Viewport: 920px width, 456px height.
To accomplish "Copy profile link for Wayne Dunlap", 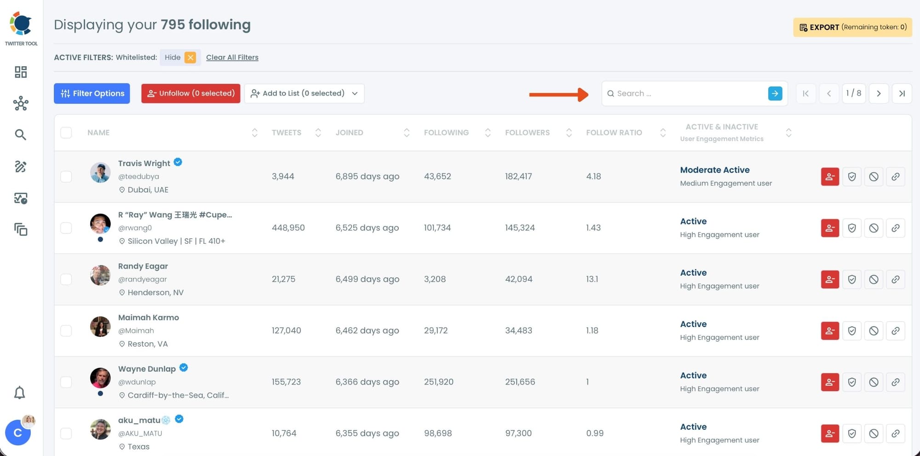I will pos(896,382).
